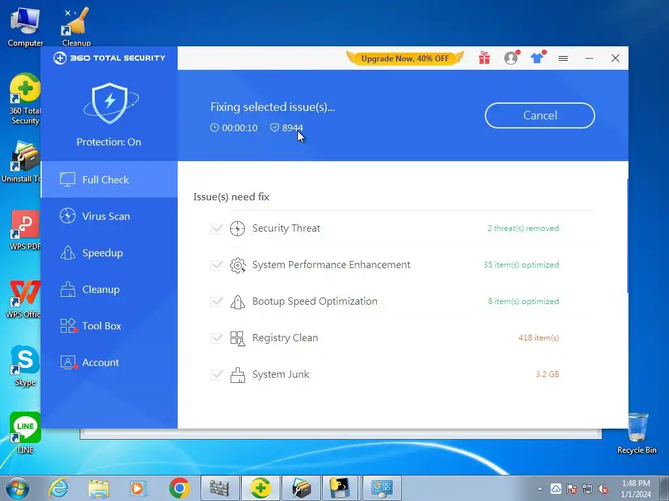669x501 pixels.
Task: Click the Issue(s) need fix heading
Action: [231, 197]
